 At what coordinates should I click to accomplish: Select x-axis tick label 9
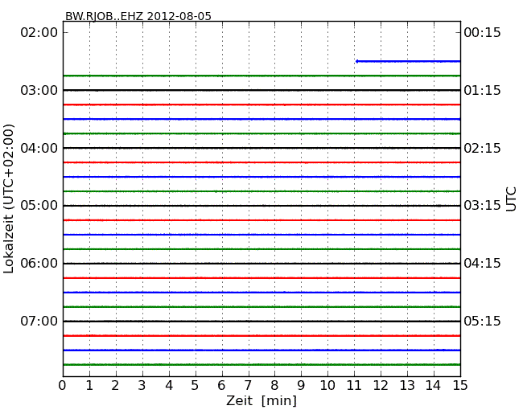(301, 386)
